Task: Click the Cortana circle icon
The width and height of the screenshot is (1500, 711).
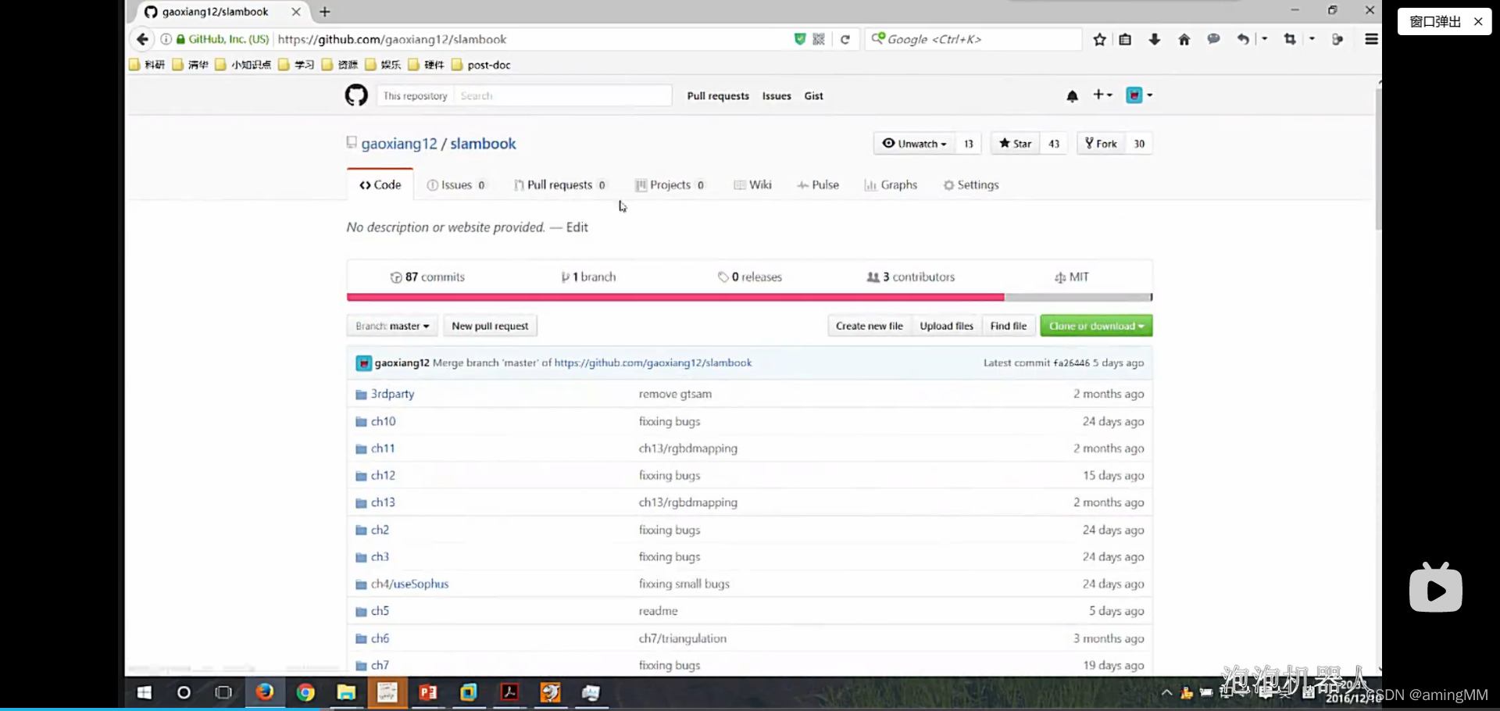Action: [x=184, y=692]
